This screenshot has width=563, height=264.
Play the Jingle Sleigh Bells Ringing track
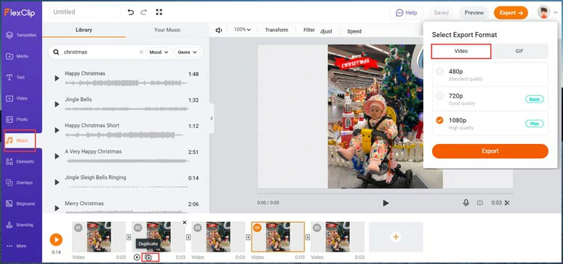(57, 182)
